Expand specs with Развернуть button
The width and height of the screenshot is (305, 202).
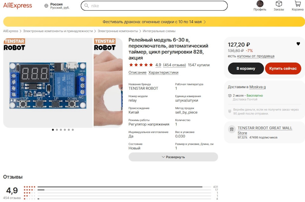(x=173, y=157)
